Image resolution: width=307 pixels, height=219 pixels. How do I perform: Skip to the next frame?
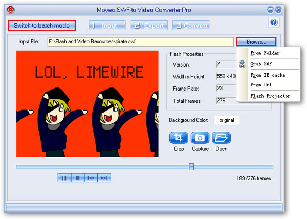click(x=104, y=178)
